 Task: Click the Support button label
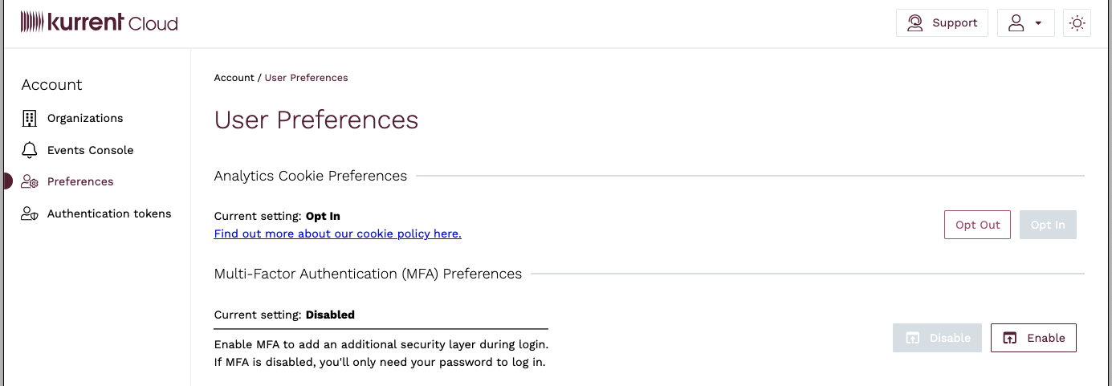[x=955, y=23]
